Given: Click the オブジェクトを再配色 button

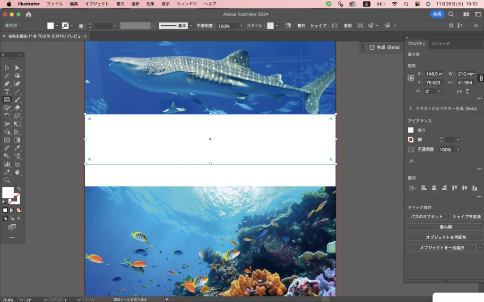Looking at the screenshot, I should [445, 237].
